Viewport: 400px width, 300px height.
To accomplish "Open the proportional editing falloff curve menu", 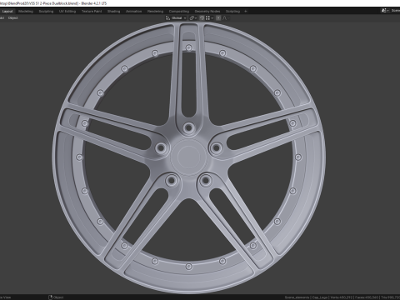I will [226, 18].
